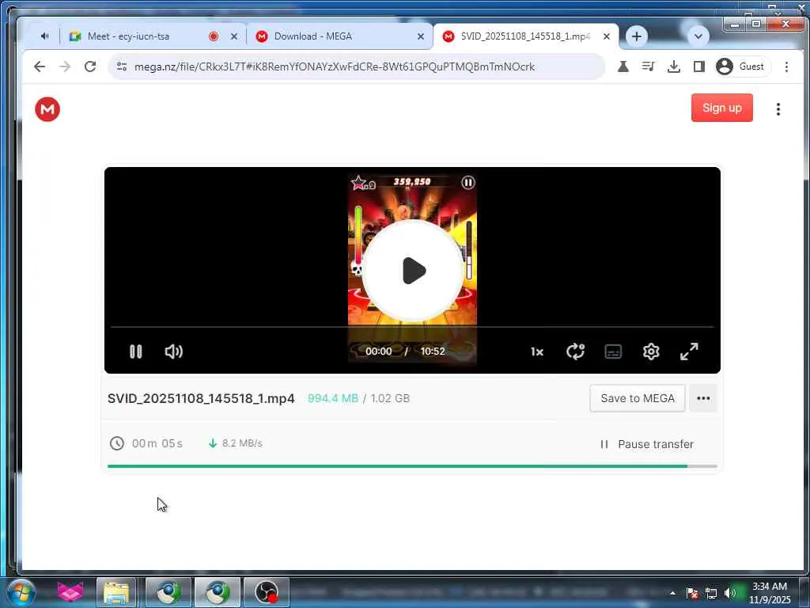
Task: Close the SVID_20251108 video tab
Action: [x=607, y=36]
